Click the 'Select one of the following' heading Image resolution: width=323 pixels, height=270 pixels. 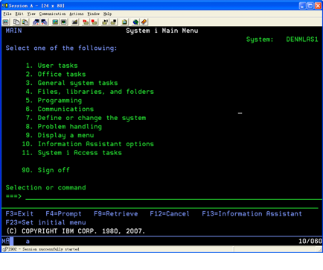point(61,48)
